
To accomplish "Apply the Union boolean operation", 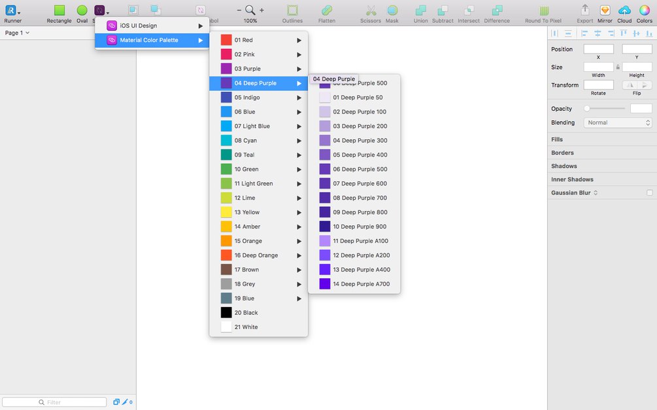I will (420, 10).
